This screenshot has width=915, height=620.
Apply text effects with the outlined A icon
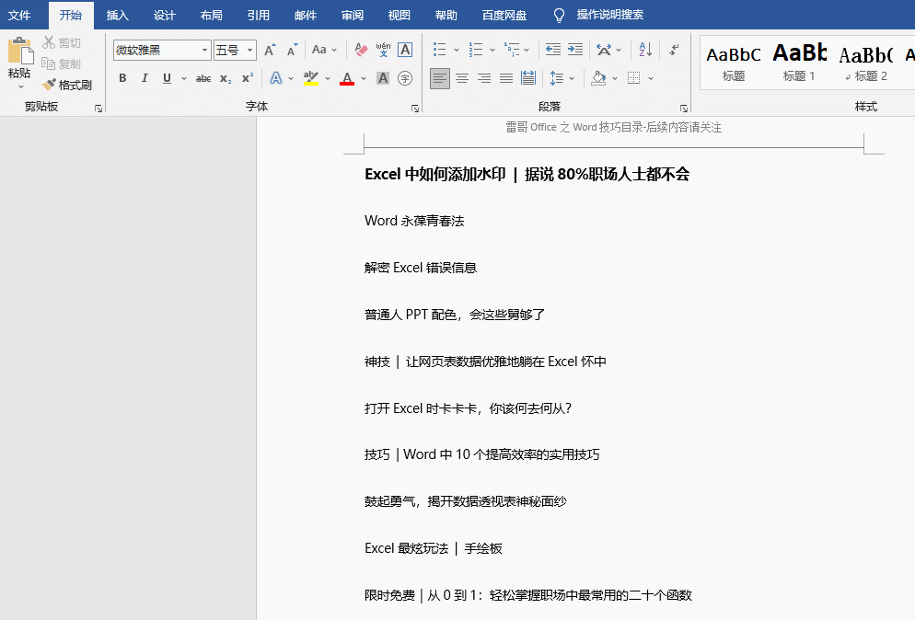point(276,78)
